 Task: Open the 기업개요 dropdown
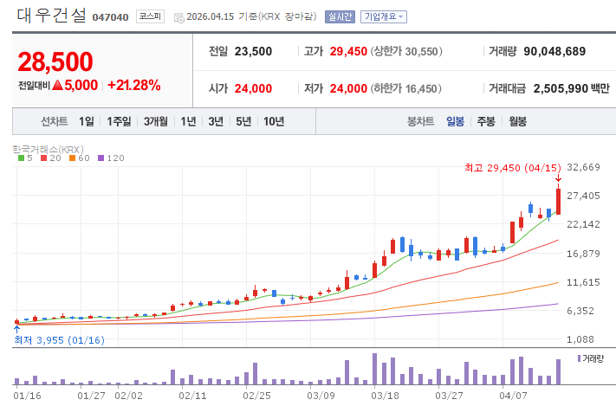pyautogui.click(x=384, y=17)
